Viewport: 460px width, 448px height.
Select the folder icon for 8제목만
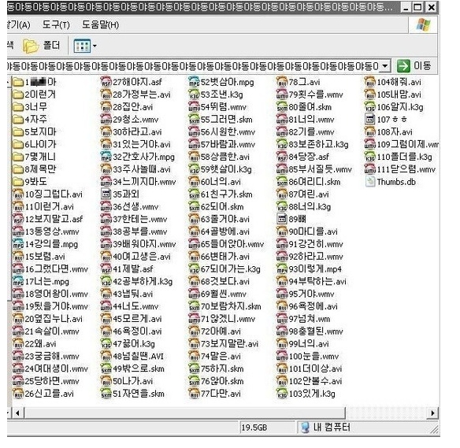point(18,169)
